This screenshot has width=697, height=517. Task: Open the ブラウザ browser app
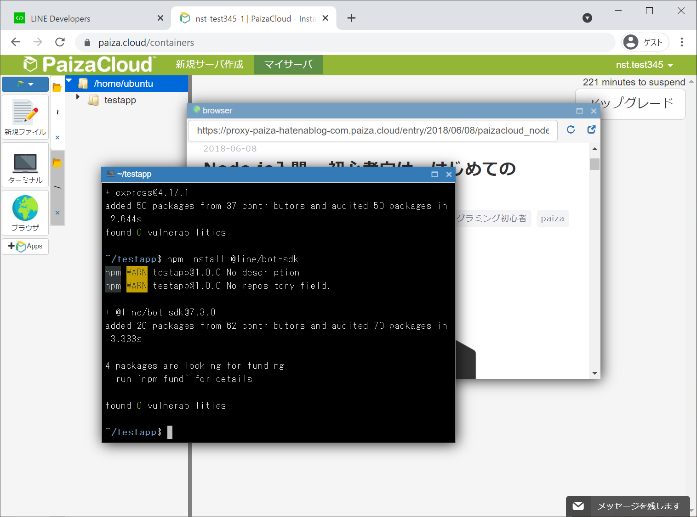[x=25, y=213]
